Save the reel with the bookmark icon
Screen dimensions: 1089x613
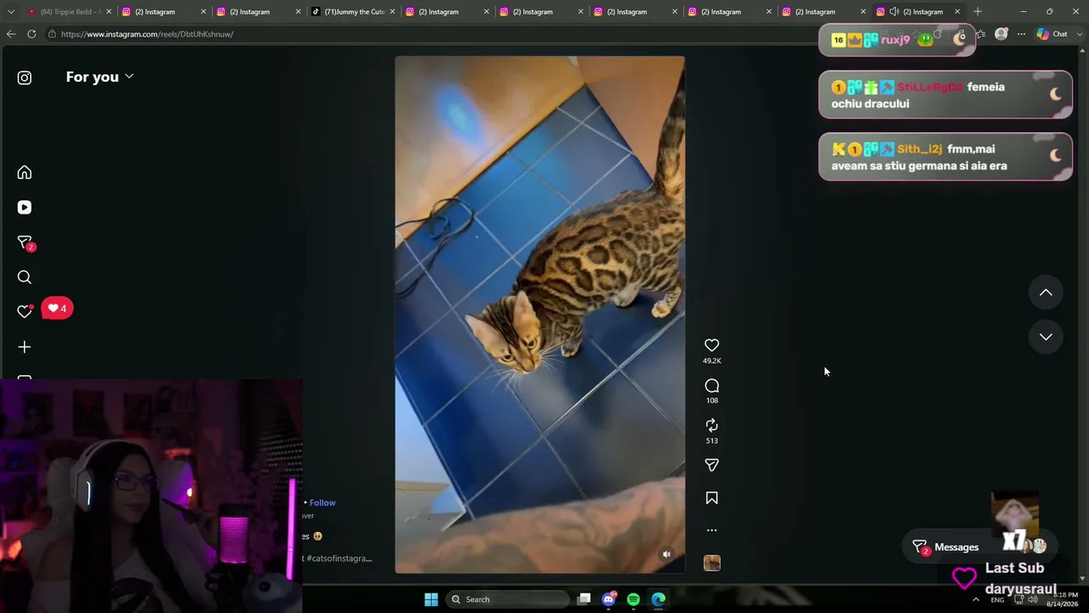[x=712, y=498]
